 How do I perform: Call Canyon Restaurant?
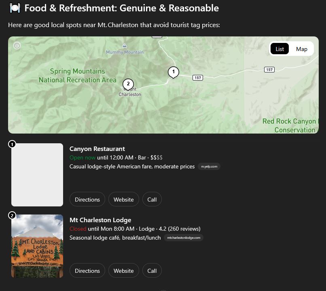coord(152,199)
